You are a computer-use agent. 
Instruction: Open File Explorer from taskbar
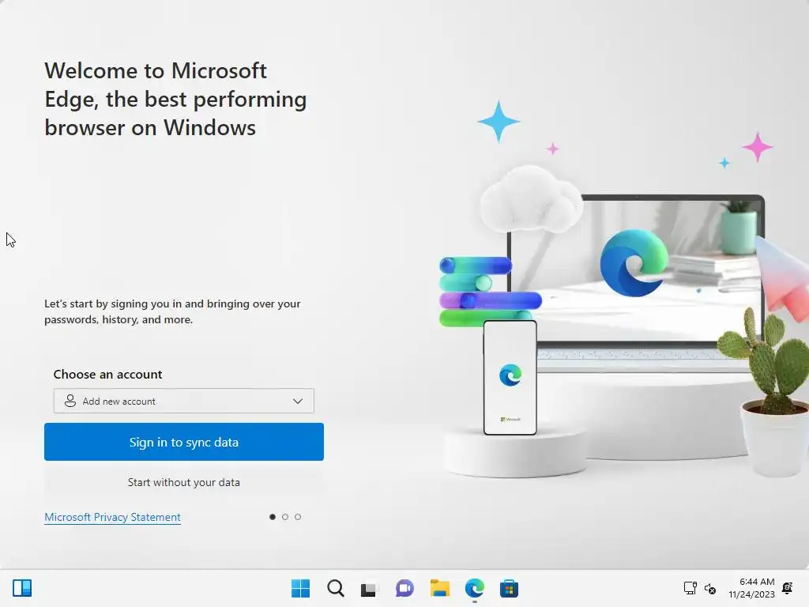[x=439, y=588]
